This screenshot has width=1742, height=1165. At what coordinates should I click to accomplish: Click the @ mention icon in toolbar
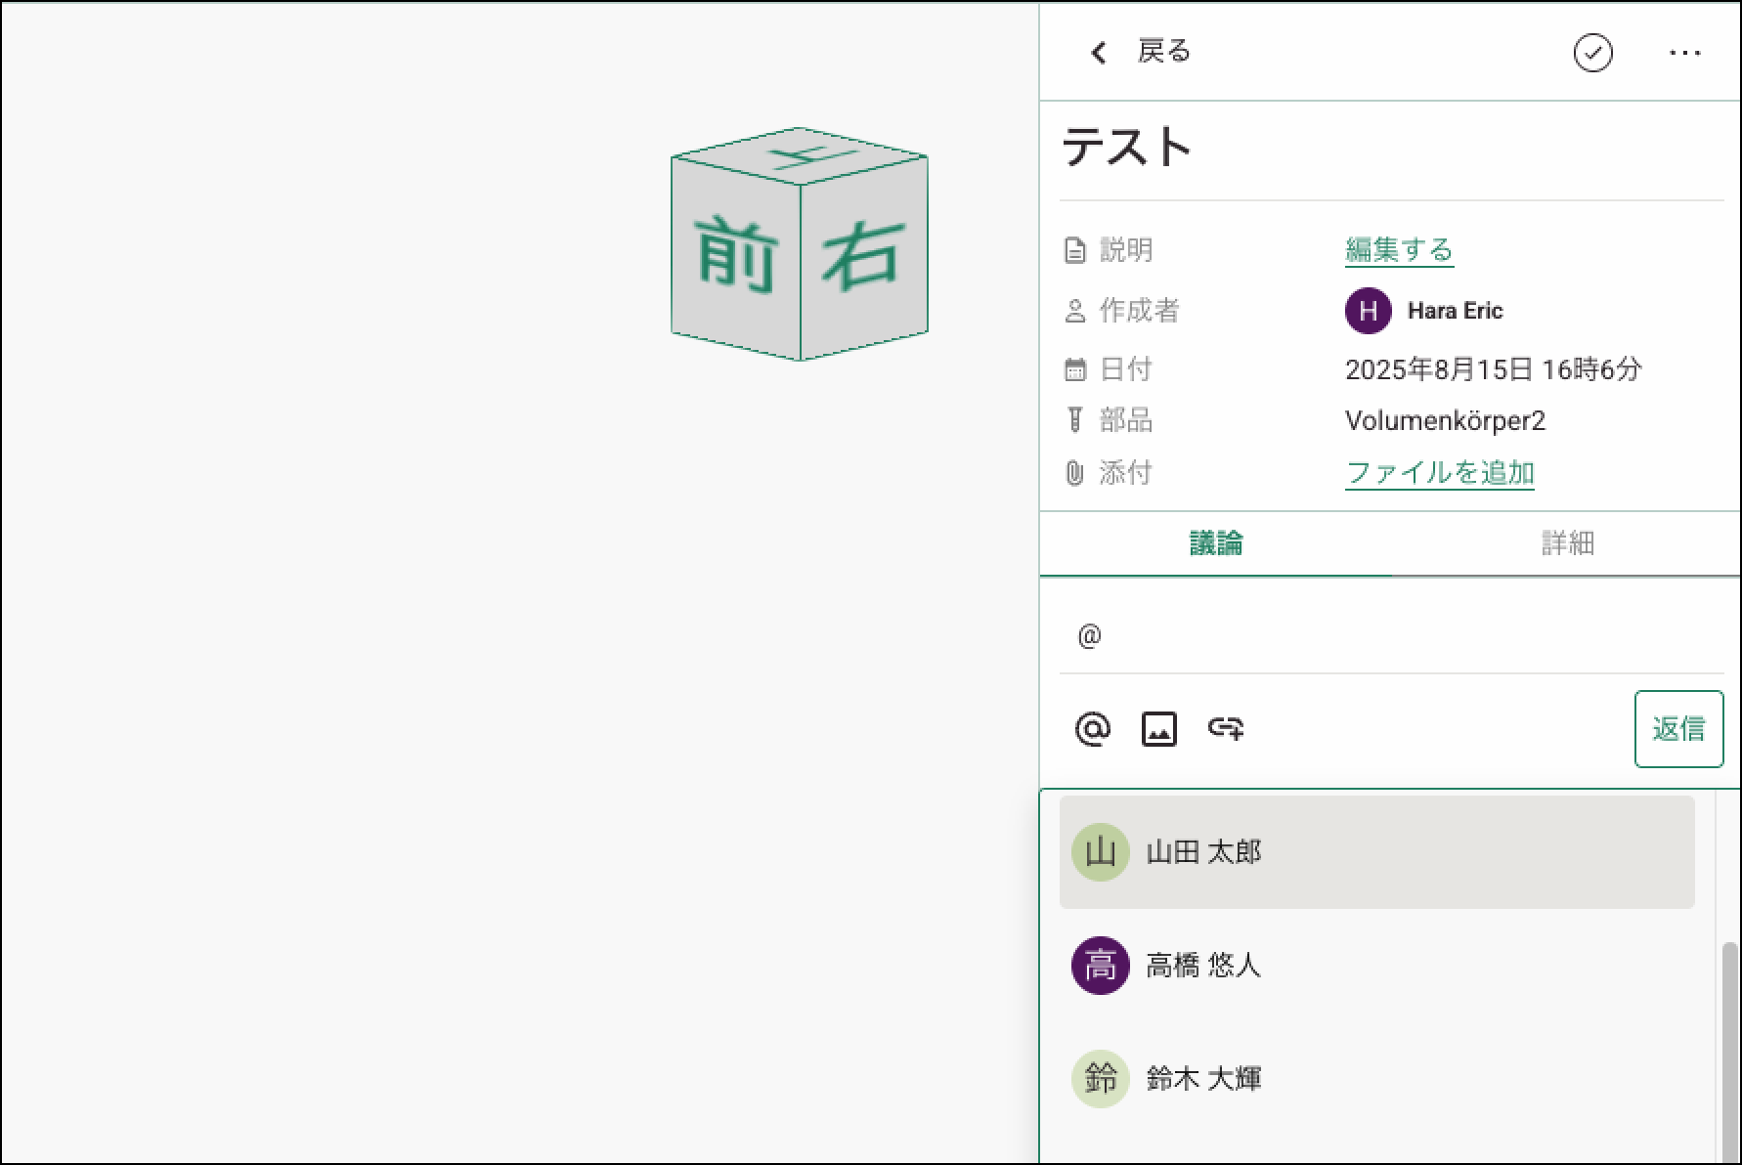tap(1092, 729)
